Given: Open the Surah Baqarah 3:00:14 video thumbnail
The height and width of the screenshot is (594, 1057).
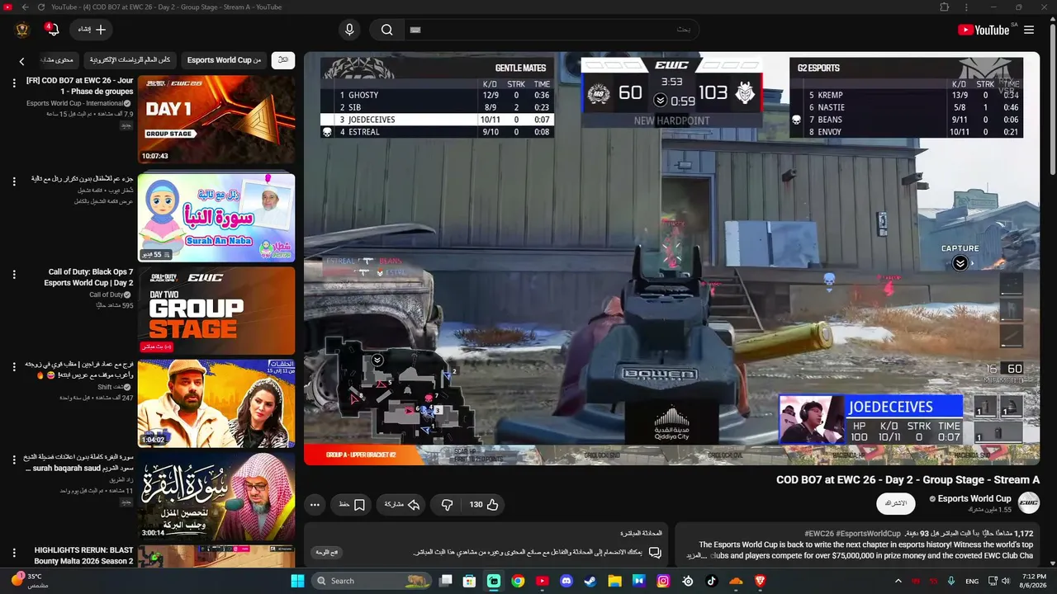Looking at the screenshot, I should point(216,497).
